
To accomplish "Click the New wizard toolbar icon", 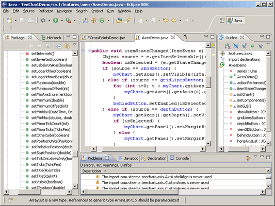I will coord(9,21).
